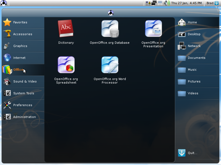Click the Network computers icon

tap(181, 46)
